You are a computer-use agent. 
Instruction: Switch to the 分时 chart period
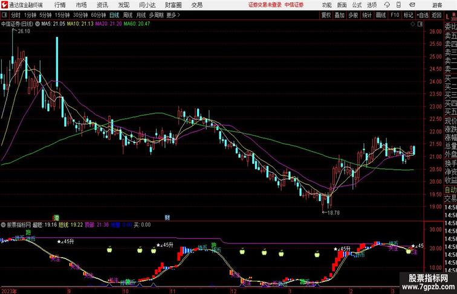click(16, 15)
